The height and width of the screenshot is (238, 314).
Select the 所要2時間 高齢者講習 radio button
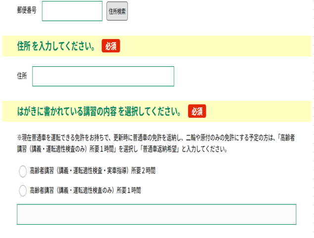tap(23, 171)
